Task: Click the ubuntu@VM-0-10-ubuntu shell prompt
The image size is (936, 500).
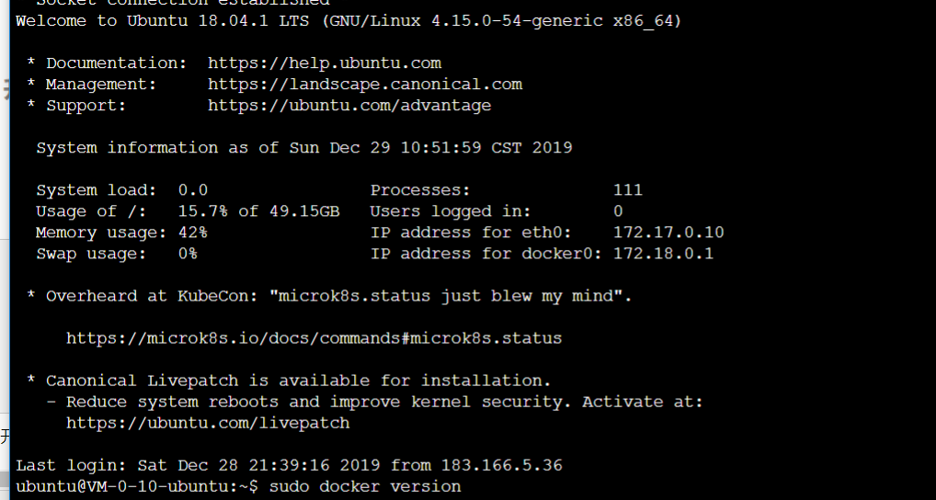Action: [138, 486]
